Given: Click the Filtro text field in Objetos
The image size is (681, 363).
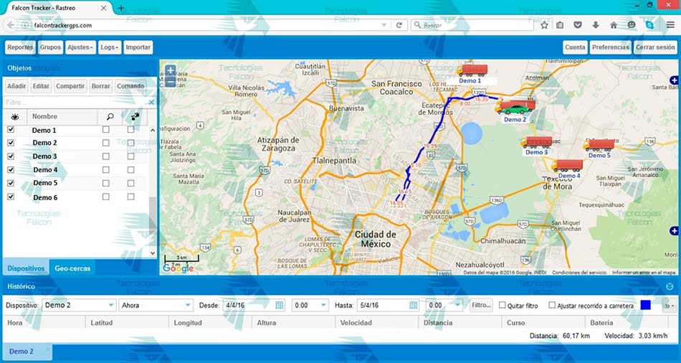Looking at the screenshot, I should click(x=75, y=102).
